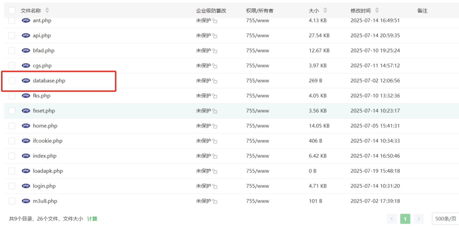Click the timestamp 2025-07-02 12:06:56
459x229 pixels.
[x=375, y=81]
